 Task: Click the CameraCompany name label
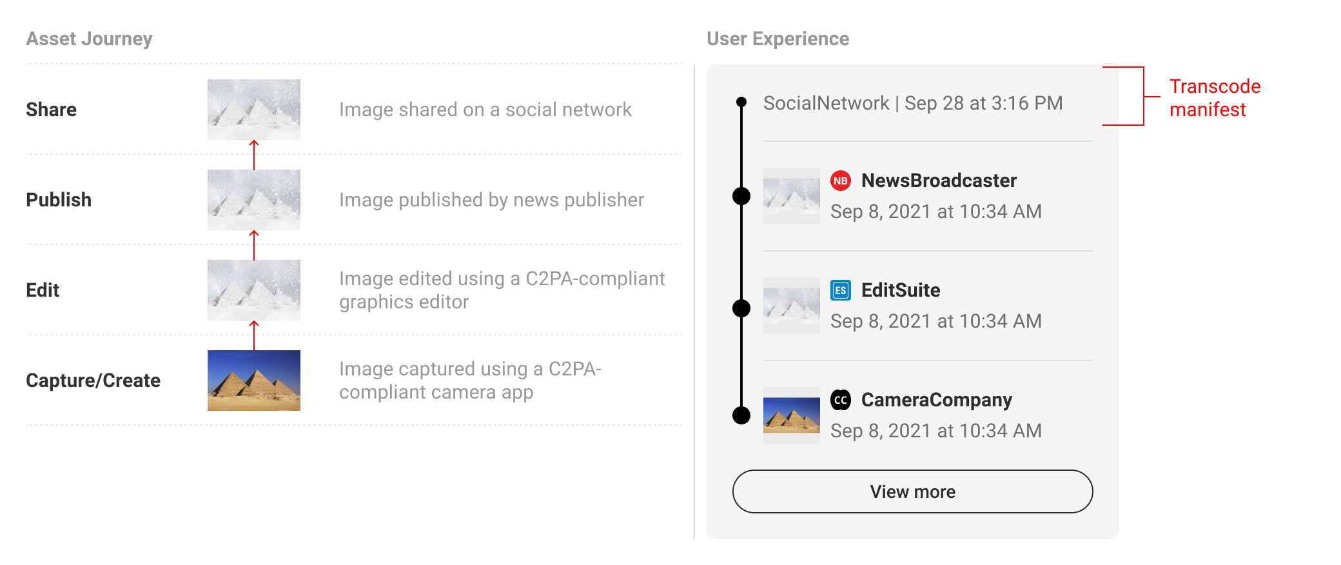click(937, 400)
